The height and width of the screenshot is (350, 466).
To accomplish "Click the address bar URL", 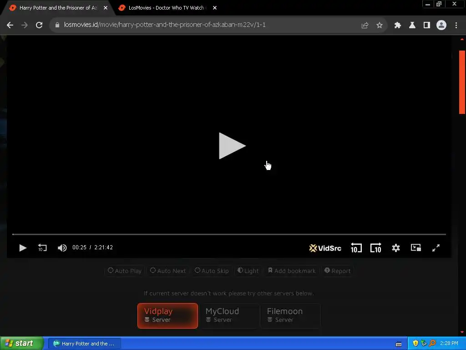I will pos(165,25).
